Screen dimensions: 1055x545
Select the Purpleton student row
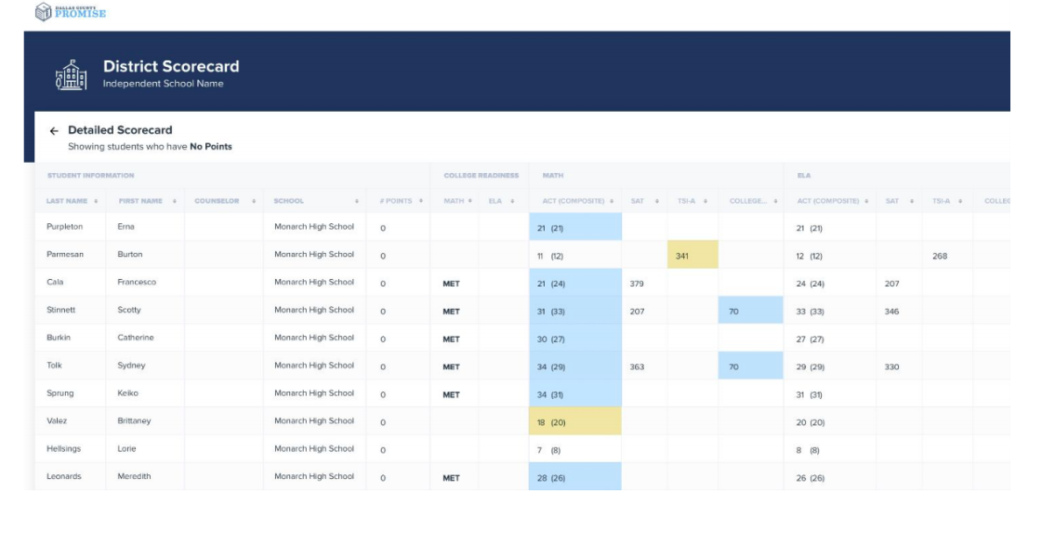(522, 228)
